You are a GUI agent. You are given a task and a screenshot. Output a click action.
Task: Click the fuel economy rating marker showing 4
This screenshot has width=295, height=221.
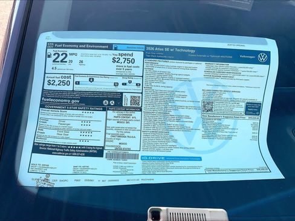click(91, 80)
